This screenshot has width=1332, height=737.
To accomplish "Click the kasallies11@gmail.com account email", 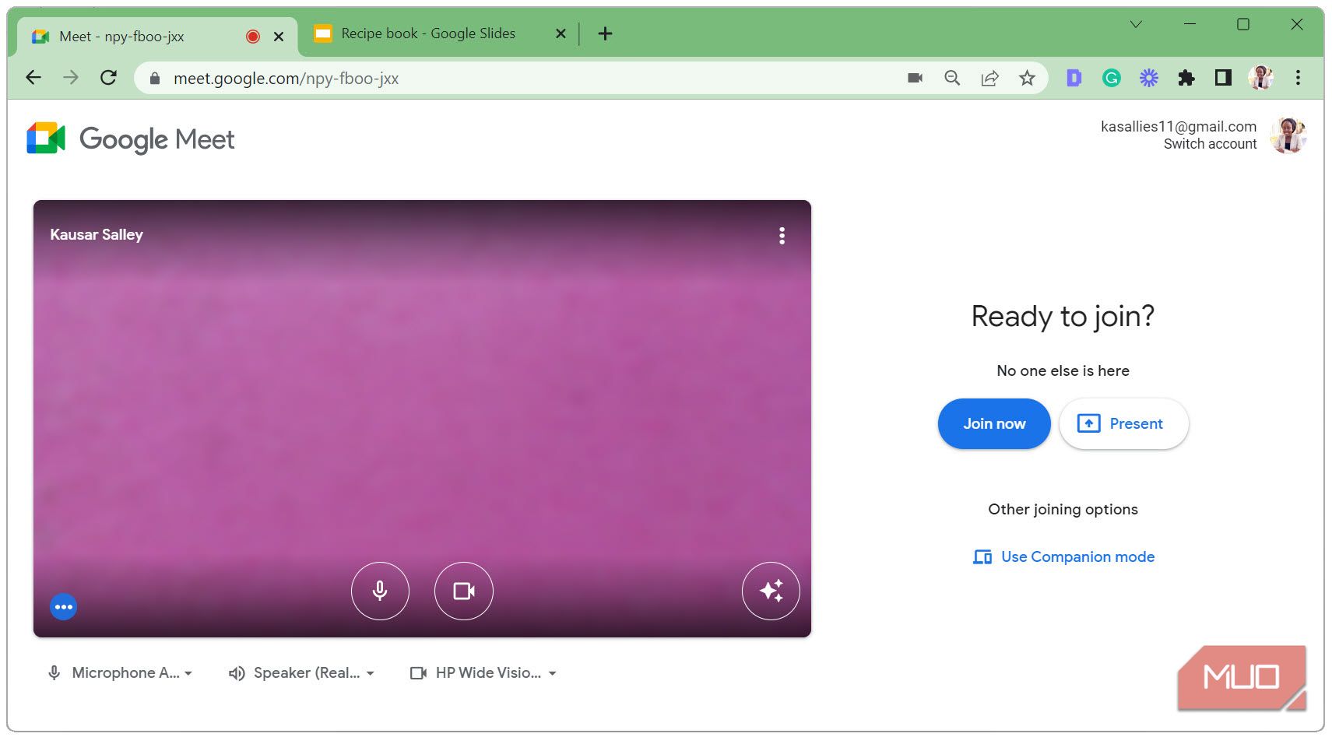I will click(x=1179, y=126).
